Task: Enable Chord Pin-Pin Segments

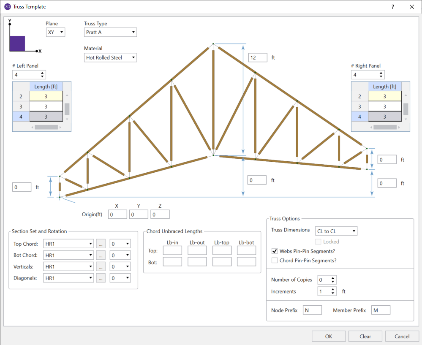Action: [275, 260]
